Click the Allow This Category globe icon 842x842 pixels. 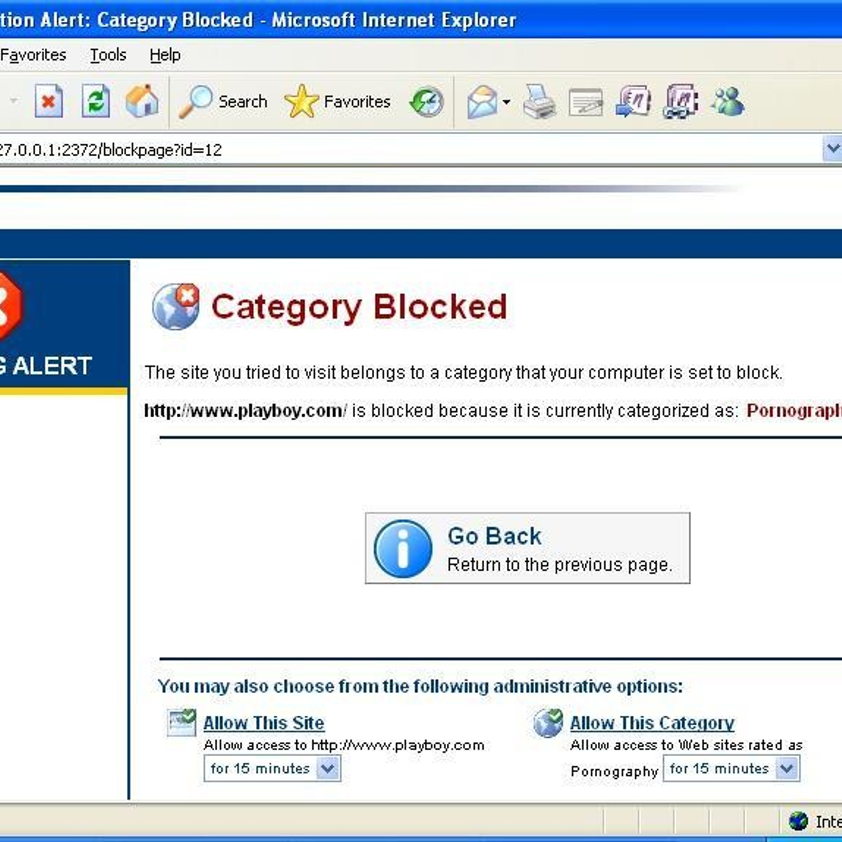(548, 723)
